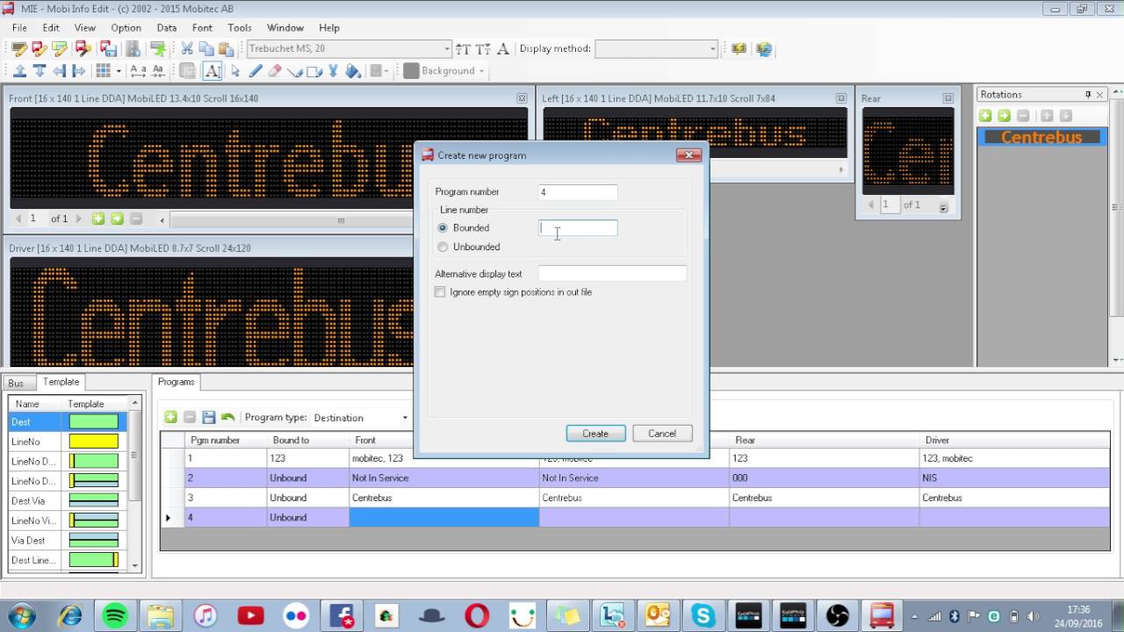This screenshot has width=1124, height=632.
Task: Click the align left arrow icon
Action: point(59,71)
